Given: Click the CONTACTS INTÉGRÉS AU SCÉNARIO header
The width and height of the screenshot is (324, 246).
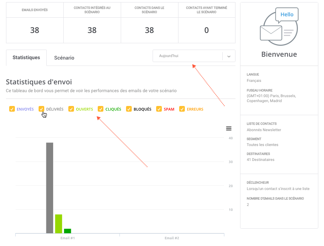Looking at the screenshot, I should click(92, 10).
